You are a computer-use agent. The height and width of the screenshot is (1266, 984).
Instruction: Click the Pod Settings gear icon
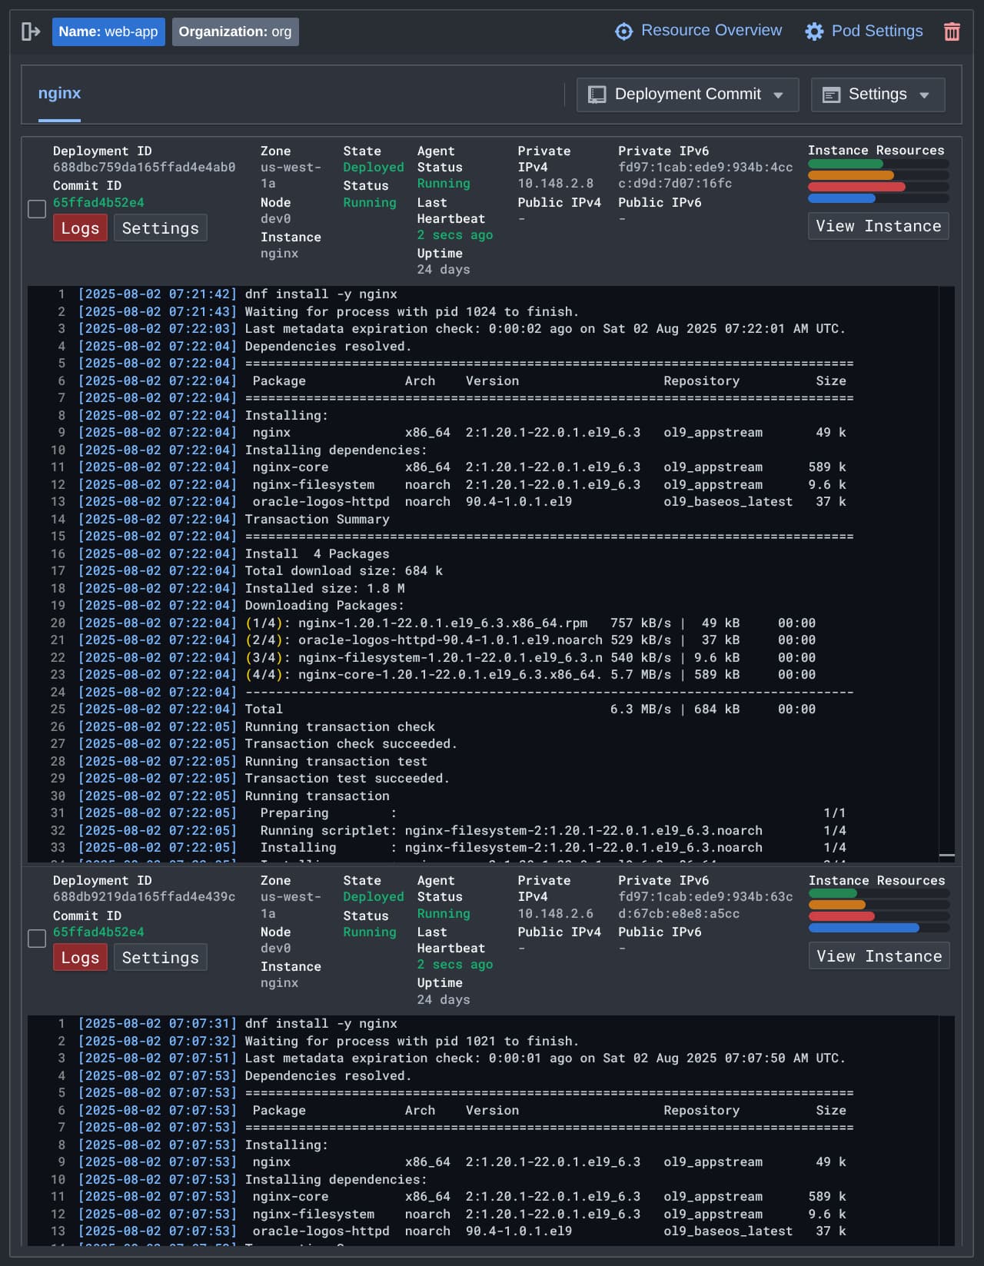click(814, 32)
